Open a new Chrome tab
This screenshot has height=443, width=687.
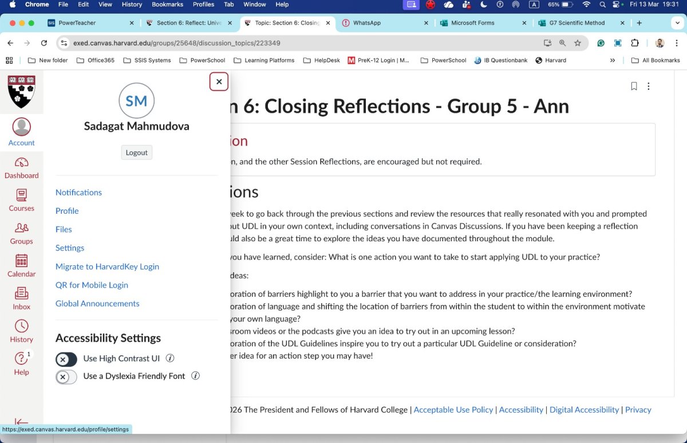(639, 23)
